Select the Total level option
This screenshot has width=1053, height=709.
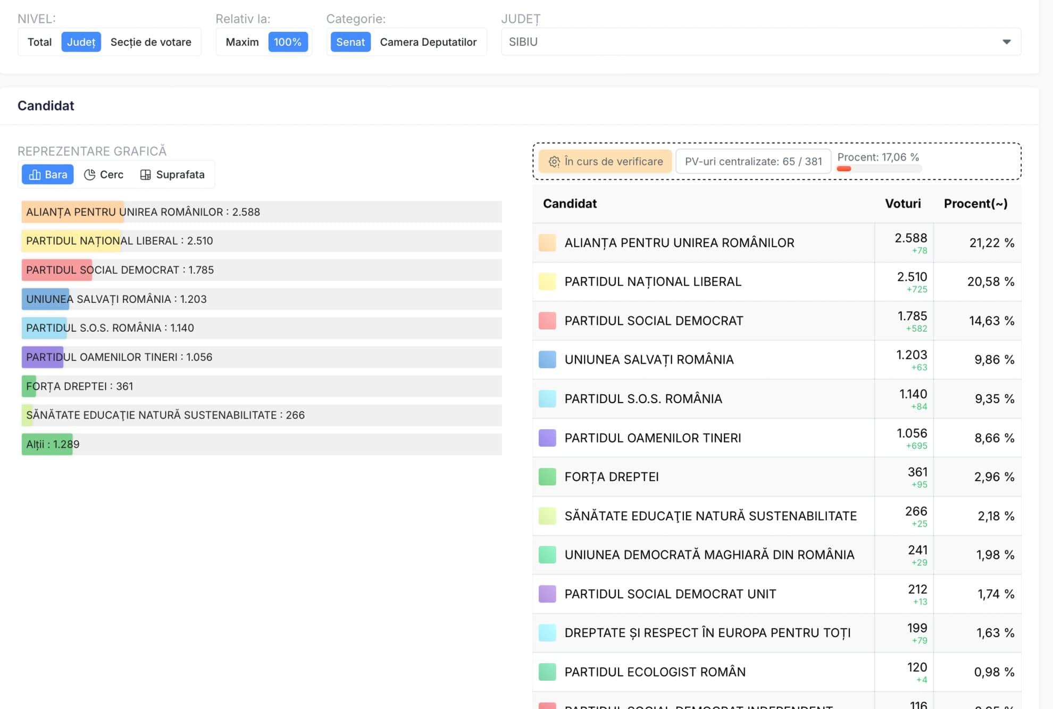(39, 42)
